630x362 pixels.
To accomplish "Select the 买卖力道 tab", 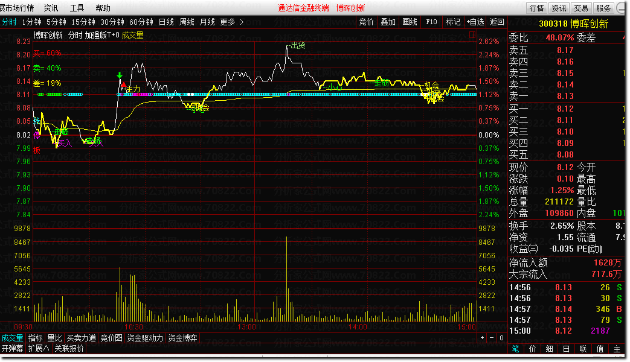I will coord(81,338).
